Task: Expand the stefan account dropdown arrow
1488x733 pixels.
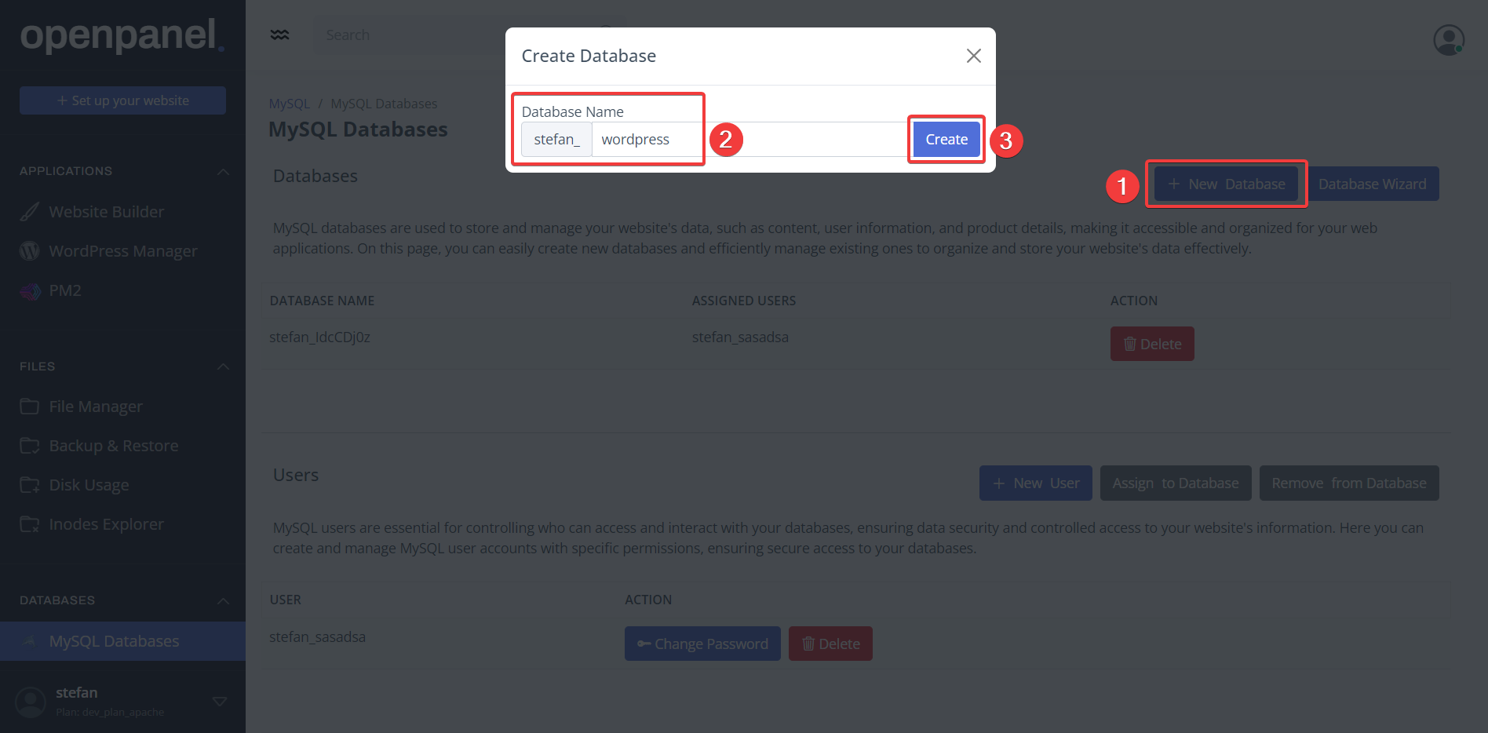Action: click(220, 701)
